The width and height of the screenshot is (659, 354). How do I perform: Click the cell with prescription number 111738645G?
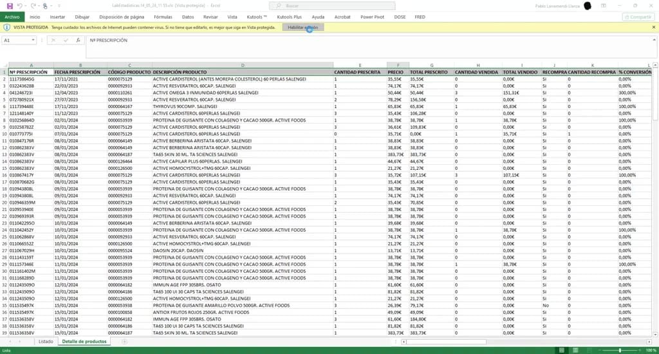[31, 79]
